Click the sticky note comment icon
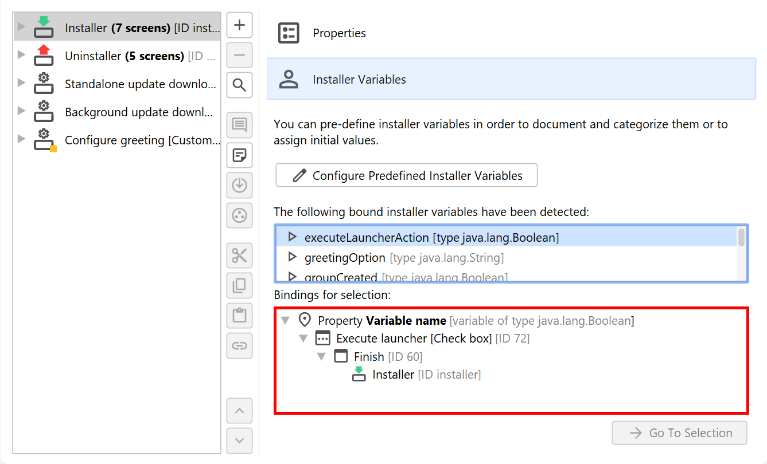 [x=240, y=155]
